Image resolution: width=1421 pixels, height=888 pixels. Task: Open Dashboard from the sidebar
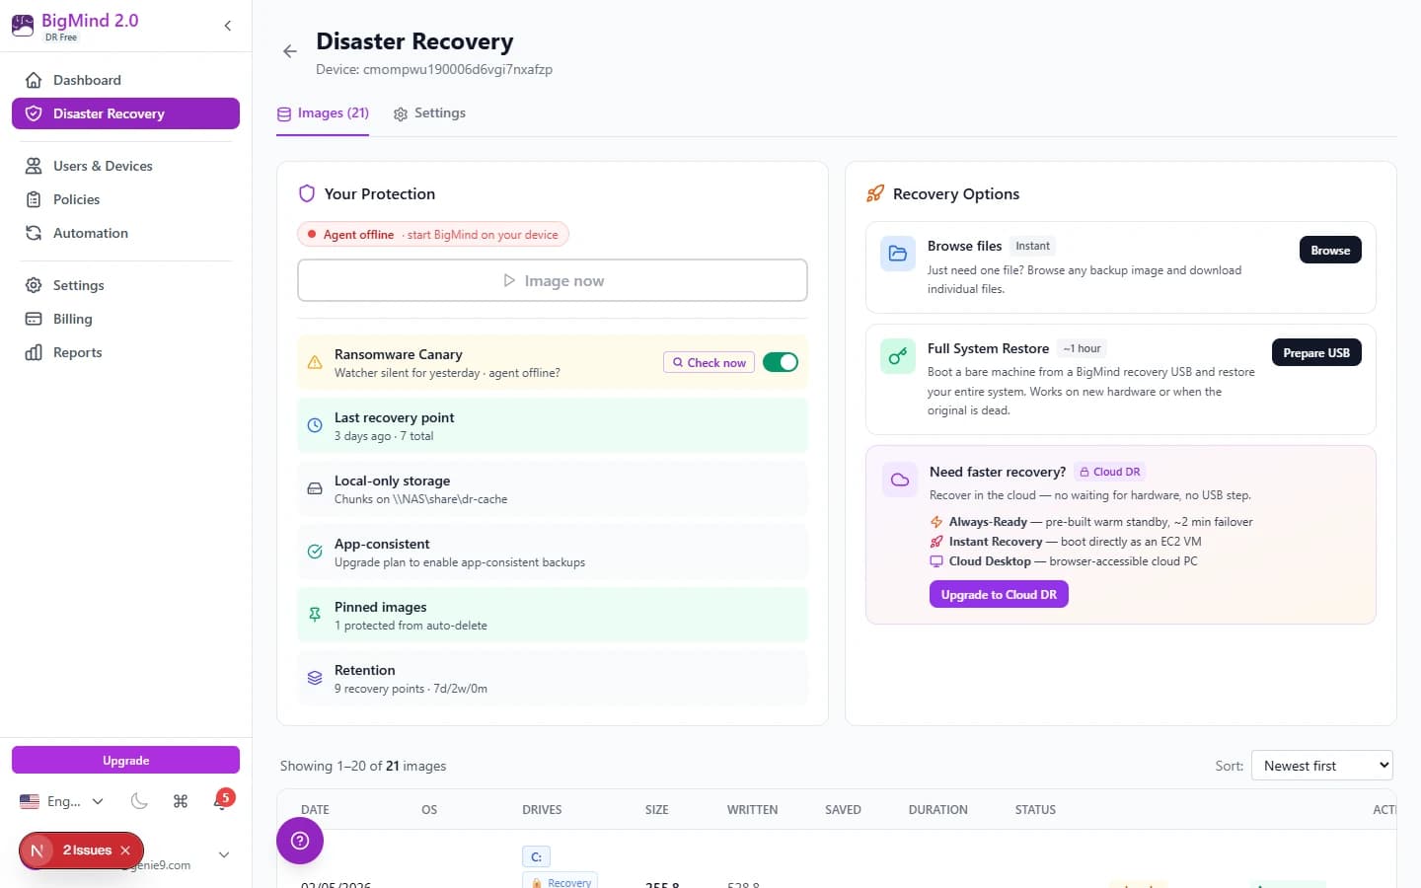(x=125, y=80)
